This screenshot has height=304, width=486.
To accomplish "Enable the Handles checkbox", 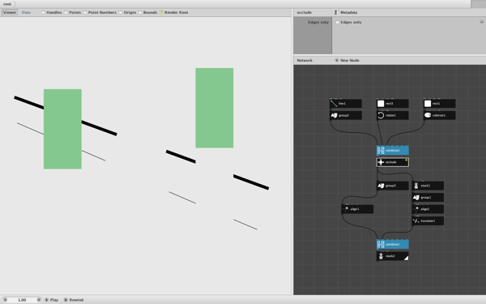I will [x=44, y=12].
